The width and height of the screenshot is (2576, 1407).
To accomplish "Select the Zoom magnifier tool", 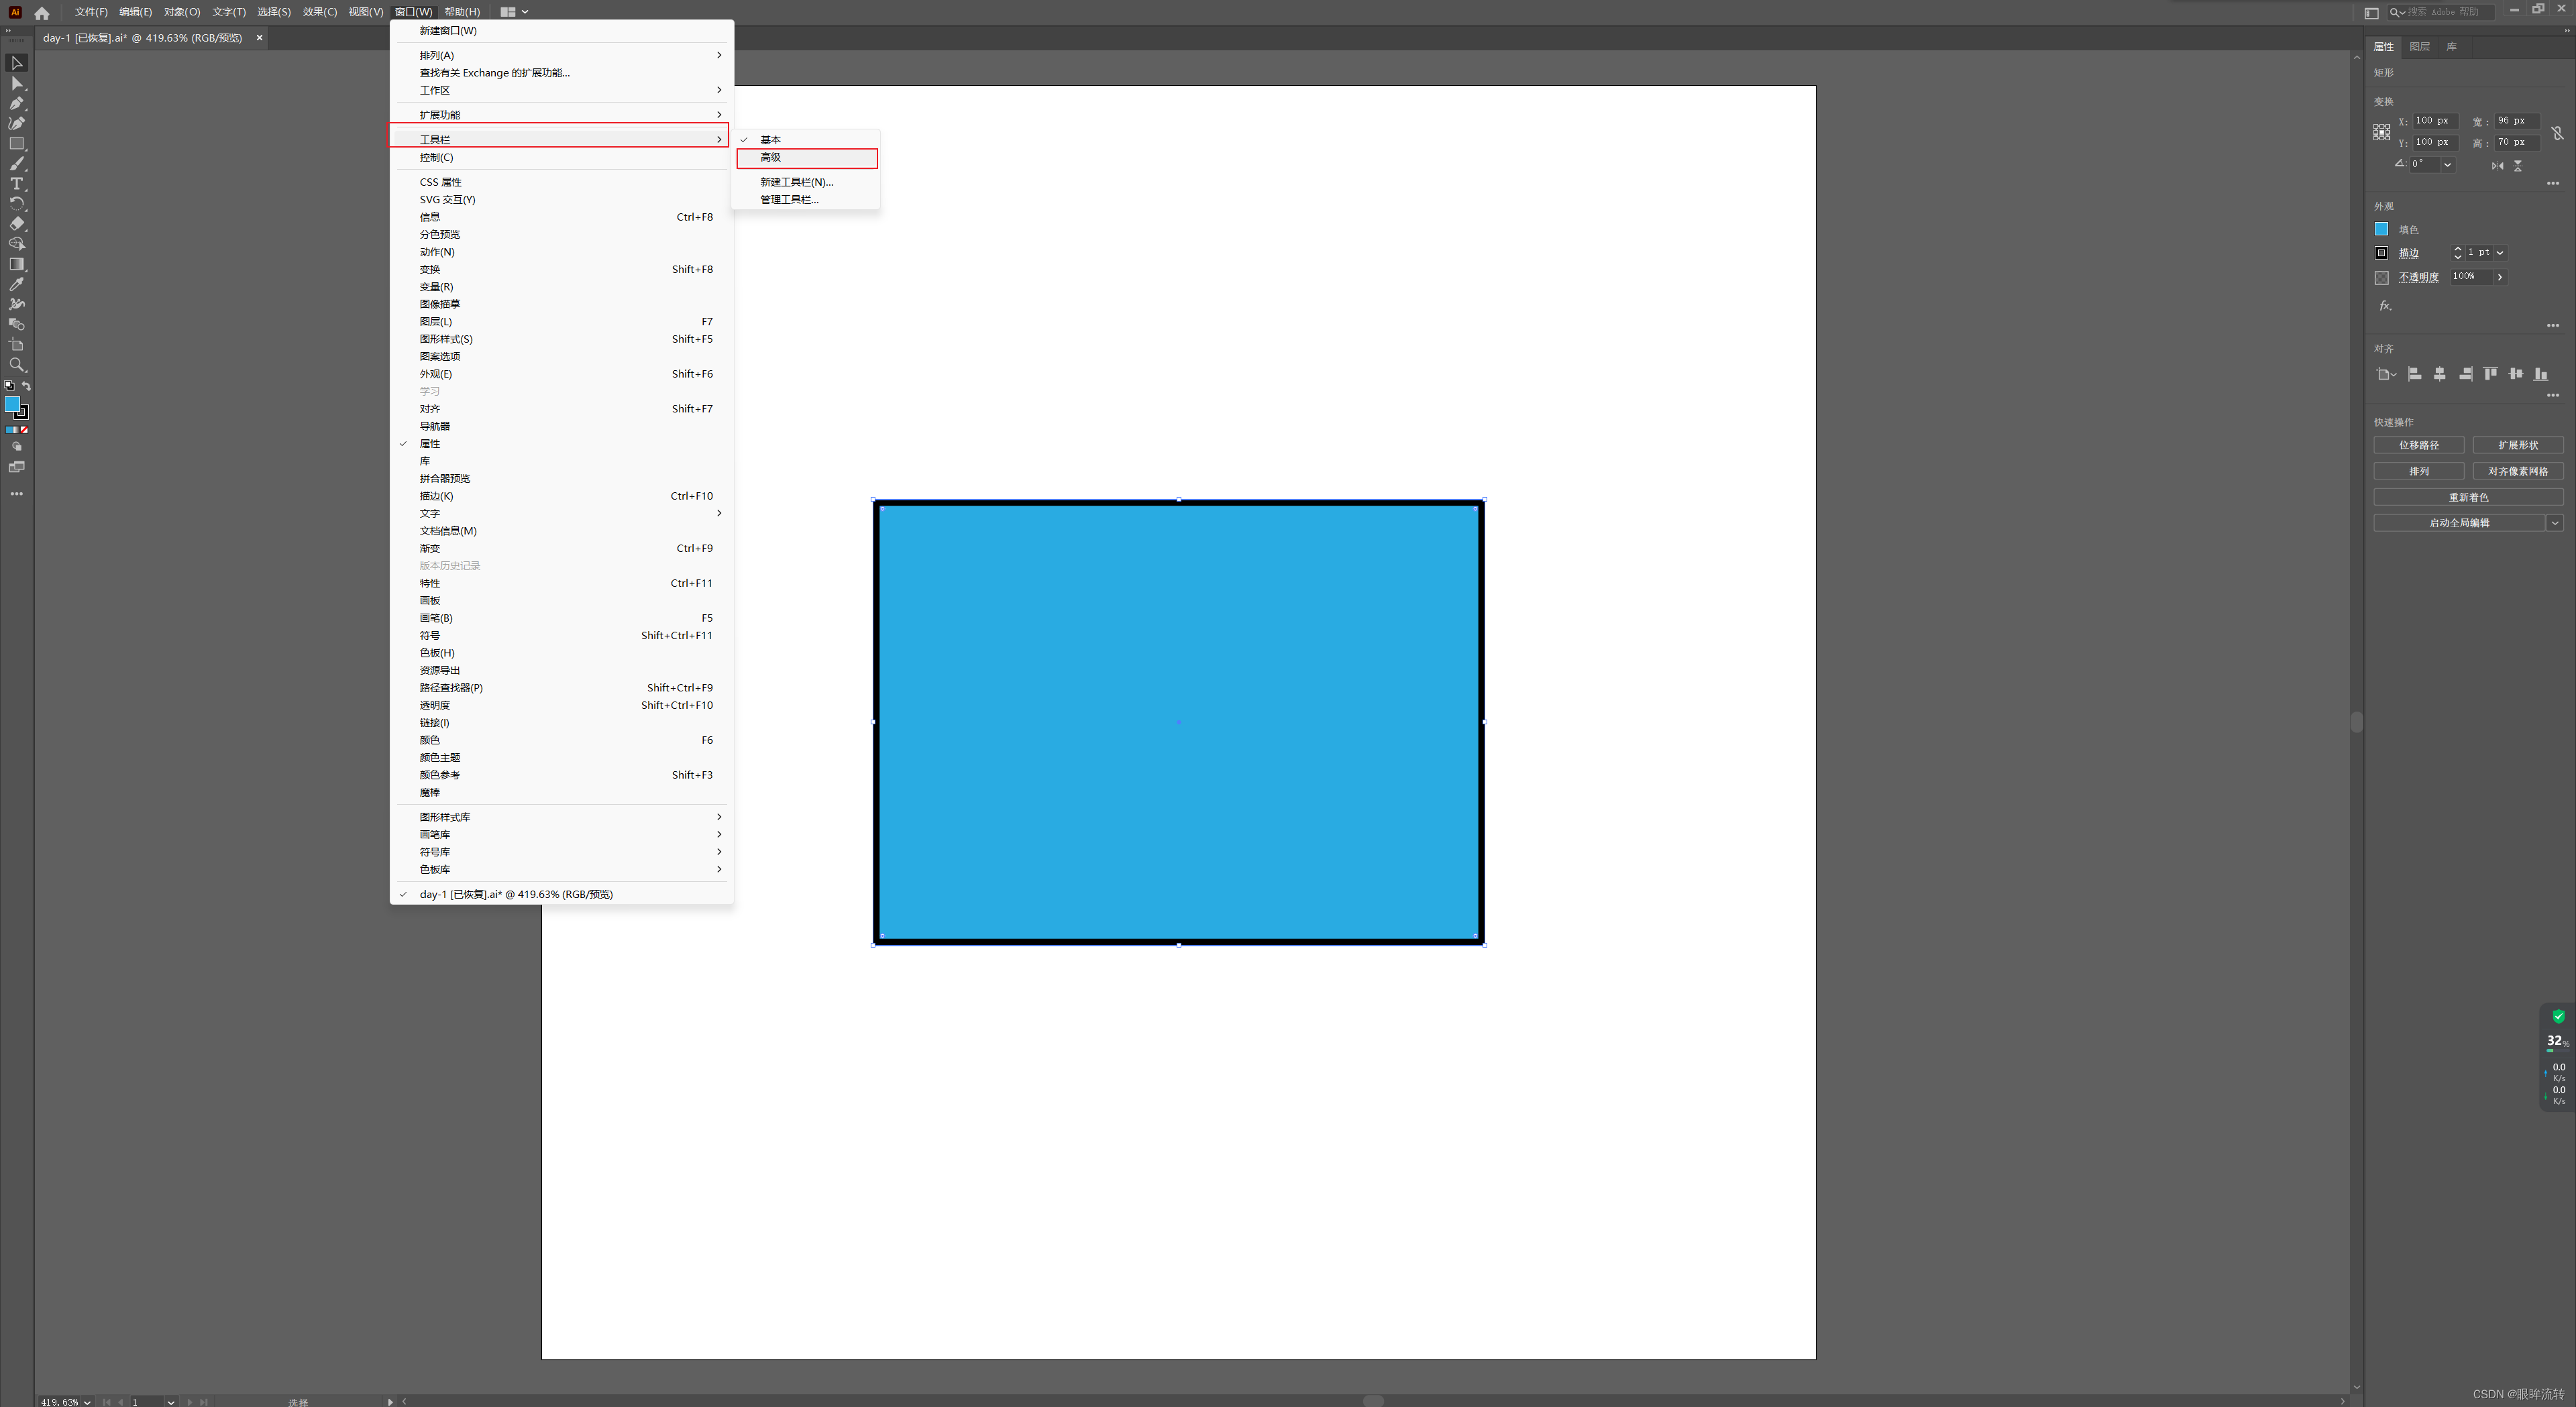I will pyautogui.click(x=17, y=365).
